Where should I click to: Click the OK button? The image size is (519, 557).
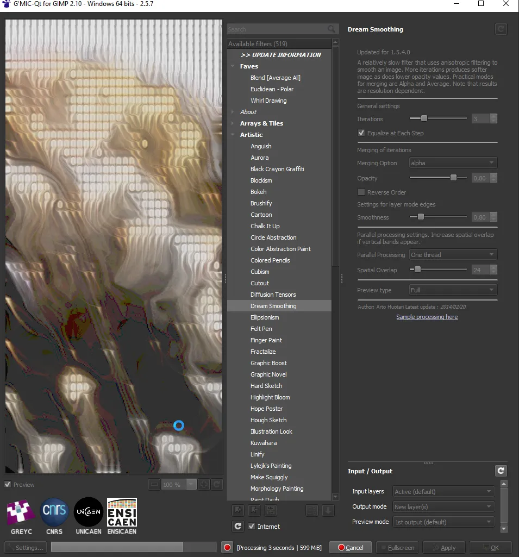(491, 547)
